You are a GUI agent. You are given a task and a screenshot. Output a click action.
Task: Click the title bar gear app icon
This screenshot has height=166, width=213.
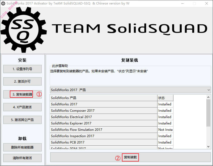click(x=3, y=3)
